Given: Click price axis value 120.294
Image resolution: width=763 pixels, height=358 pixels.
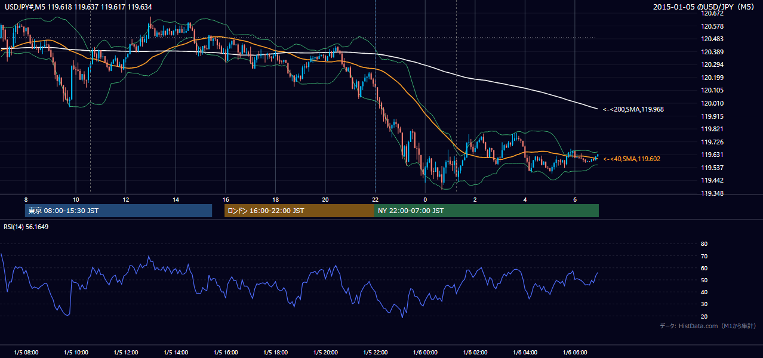Looking at the screenshot, I should (712, 64).
